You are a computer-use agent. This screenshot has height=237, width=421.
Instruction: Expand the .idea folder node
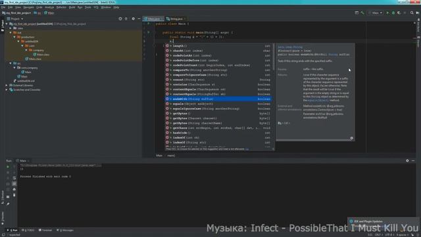11,28
